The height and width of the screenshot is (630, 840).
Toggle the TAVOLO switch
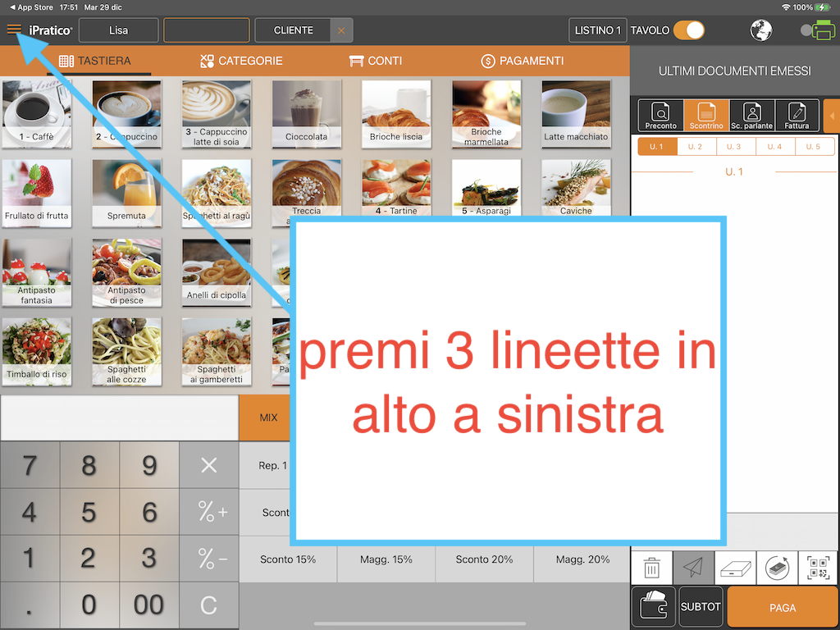688,30
